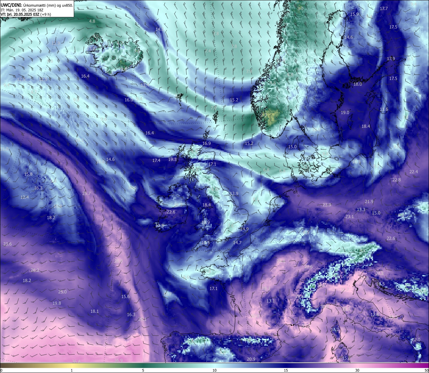Click the '23.6' value on the map
Screen dimensions: 429x373
click(x=7, y=244)
